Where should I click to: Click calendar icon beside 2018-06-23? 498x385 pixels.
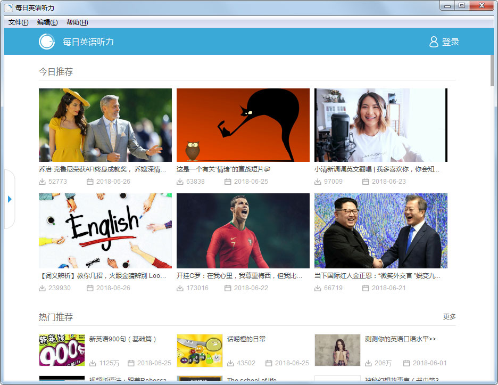(x=366, y=182)
